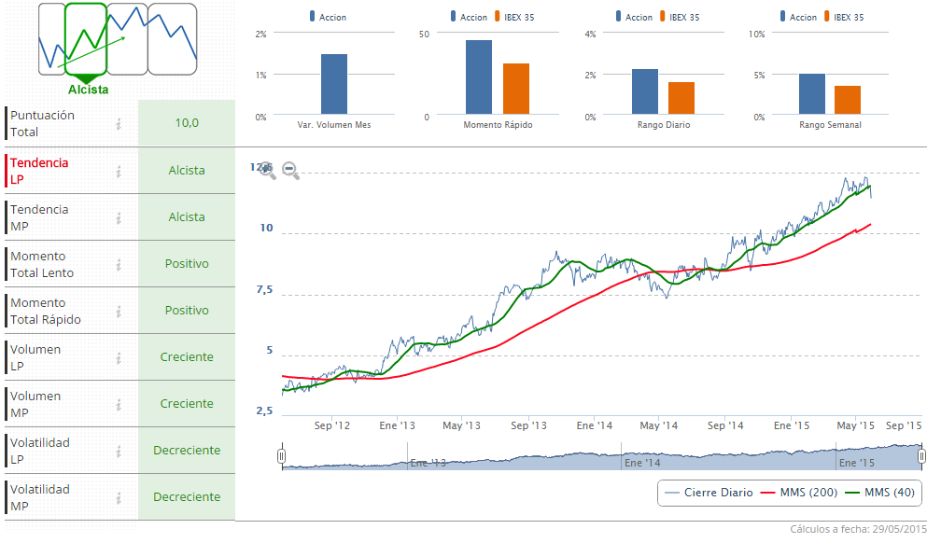Click the Alcista trend label under thumbnail
This screenshot has height=543, width=927.
click(x=88, y=90)
